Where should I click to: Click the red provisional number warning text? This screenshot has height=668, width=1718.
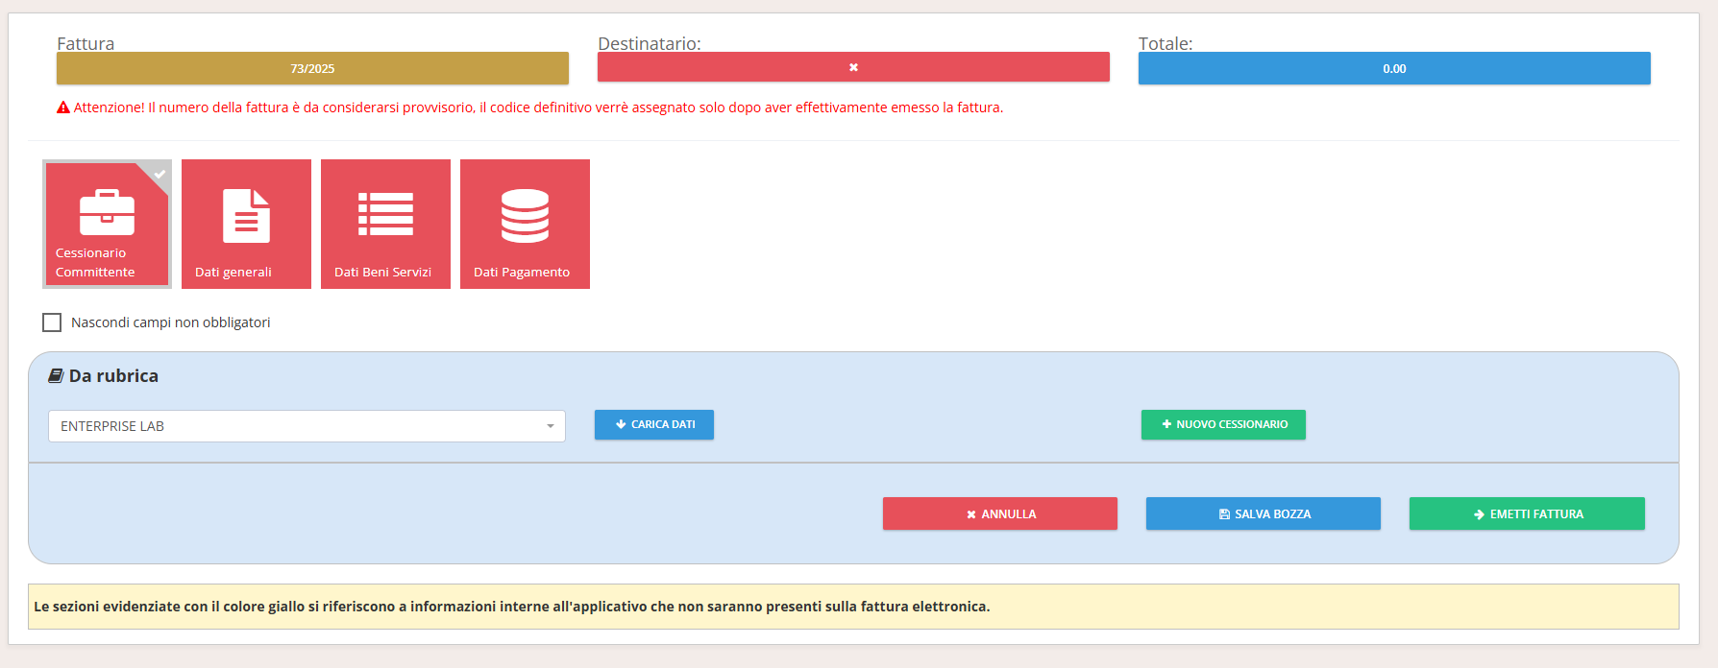[x=538, y=107]
